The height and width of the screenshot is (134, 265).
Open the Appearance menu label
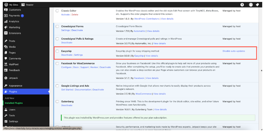click(x=16, y=86)
